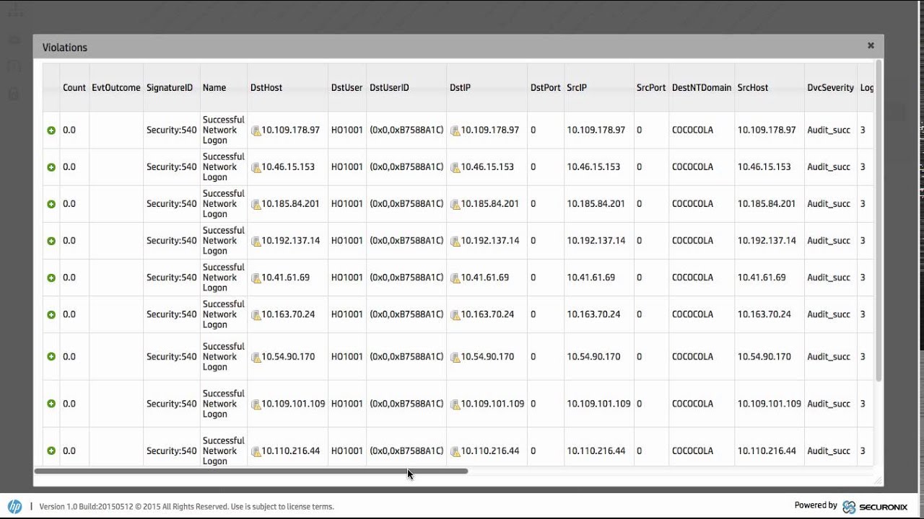Open details for the 10.109.101.109 row with its green plus
The width and height of the screenshot is (924, 519).
pyautogui.click(x=51, y=404)
